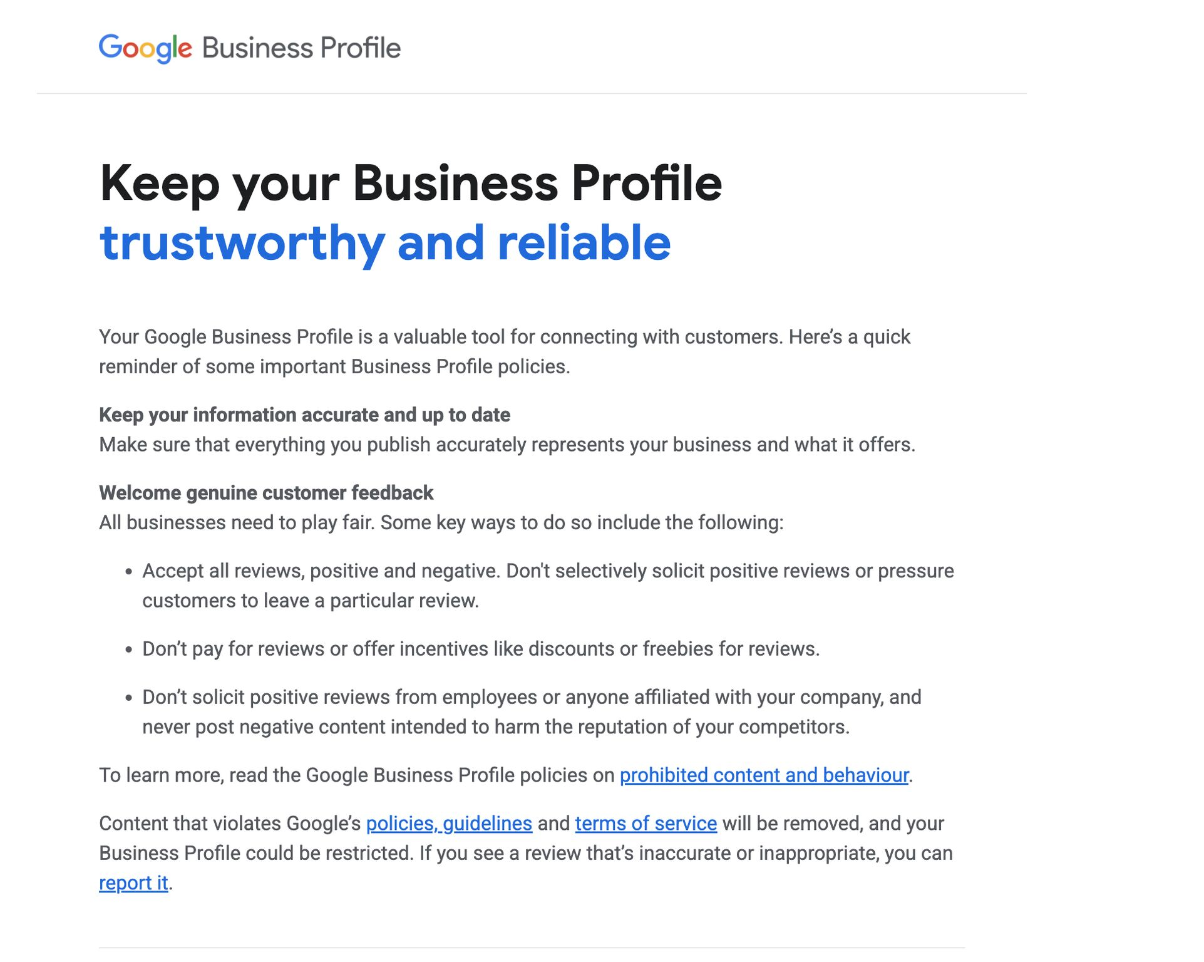Screen dimensions: 1204x962
Task: Click the "Keep your information accurate" subheading
Action: [x=304, y=415]
